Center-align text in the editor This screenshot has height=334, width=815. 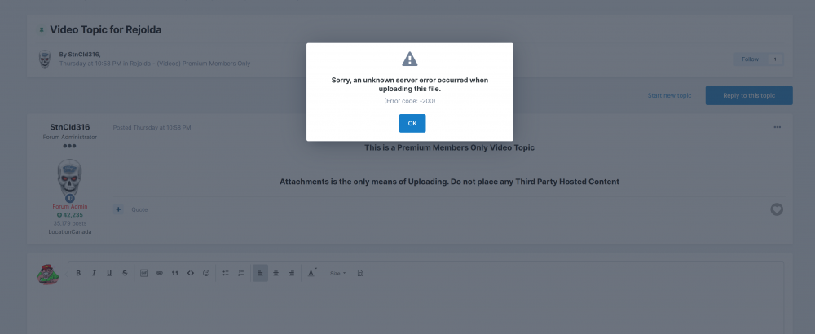[275, 273]
